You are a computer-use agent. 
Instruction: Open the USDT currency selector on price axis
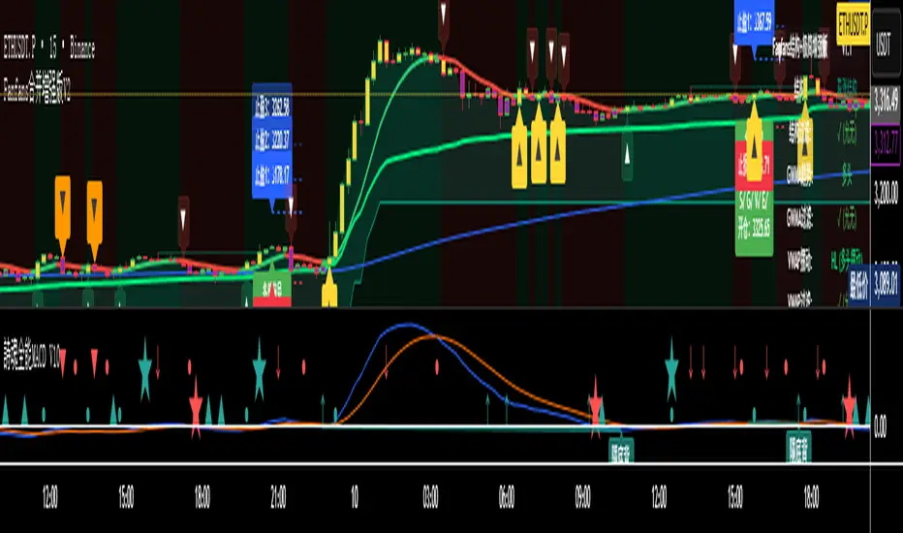pyautogui.click(x=885, y=44)
